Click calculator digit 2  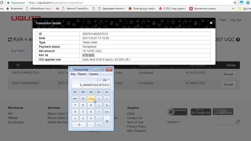(x=83, y=118)
